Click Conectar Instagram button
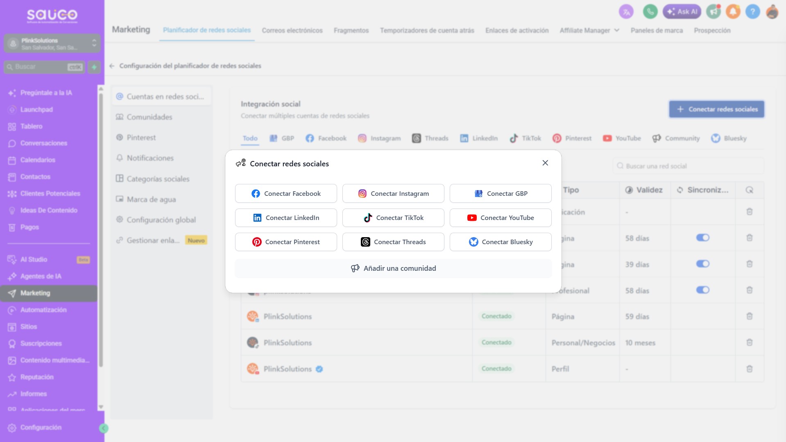Viewport: 786px width, 442px height. click(393, 193)
